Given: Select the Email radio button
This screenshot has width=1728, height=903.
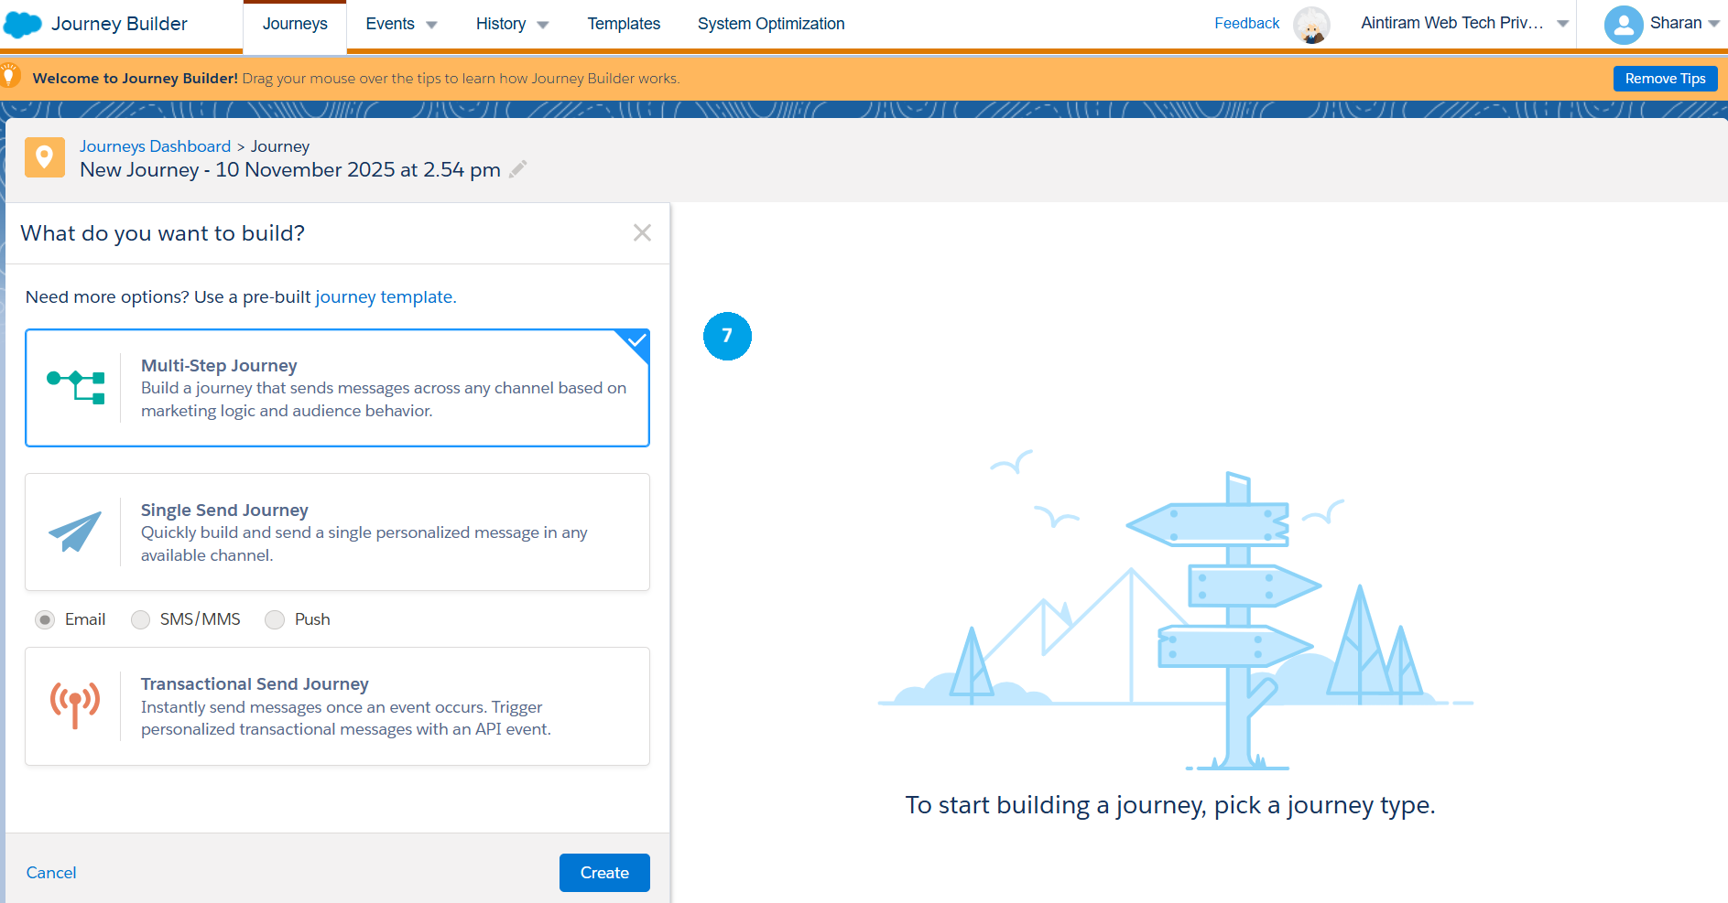Looking at the screenshot, I should pos(45,620).
